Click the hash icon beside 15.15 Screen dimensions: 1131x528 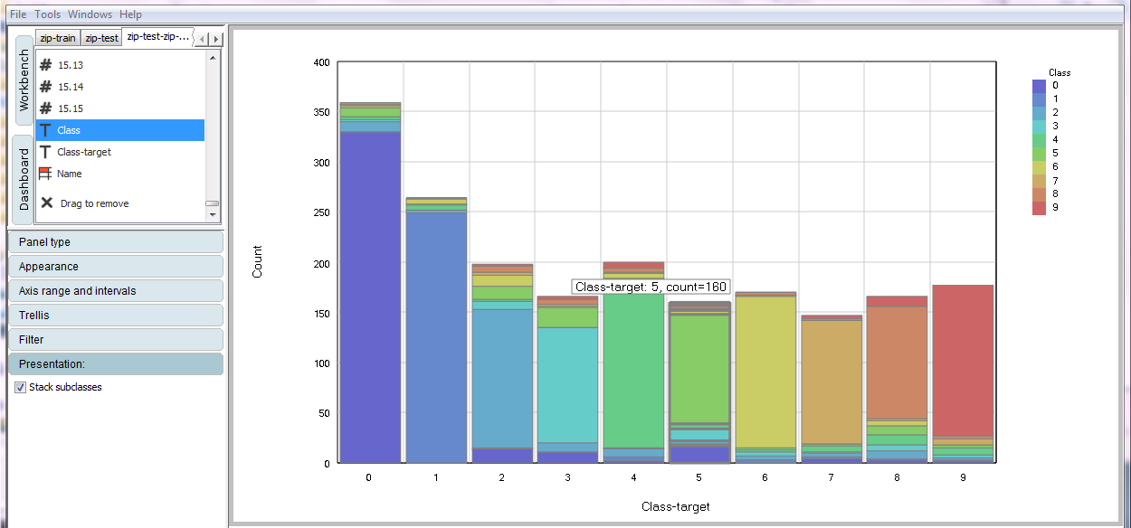pyautogui.click(x=45, y=108)
